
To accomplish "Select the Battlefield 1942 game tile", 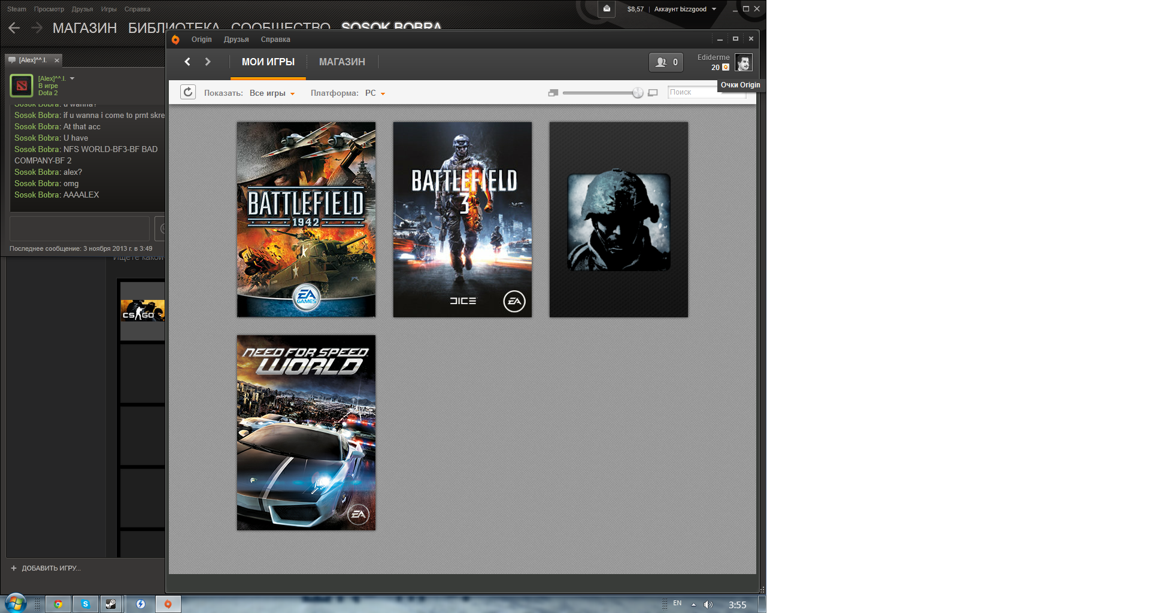I will point(306,220).
